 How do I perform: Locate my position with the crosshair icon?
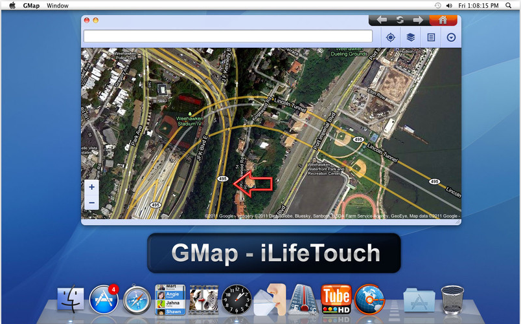[x=390, y=38]
